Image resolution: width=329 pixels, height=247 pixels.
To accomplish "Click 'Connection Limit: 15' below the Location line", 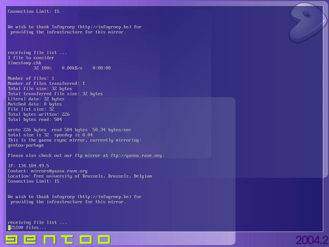I will pos(33,181).
